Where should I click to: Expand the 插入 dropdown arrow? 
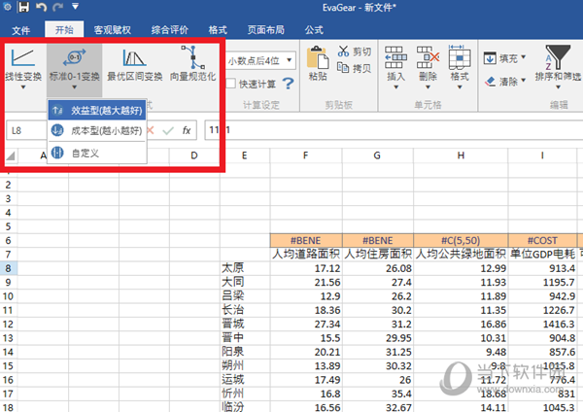coord(395,87)
